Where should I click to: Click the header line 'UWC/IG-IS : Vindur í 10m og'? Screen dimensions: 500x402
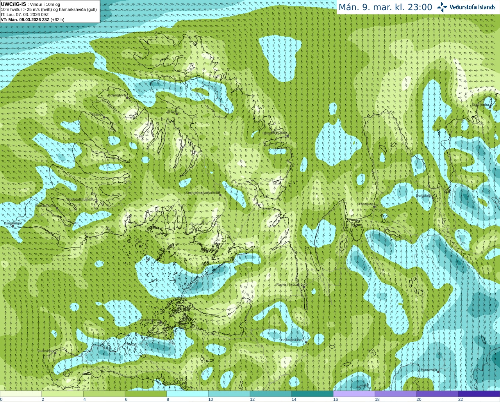[x=30, y=4]
